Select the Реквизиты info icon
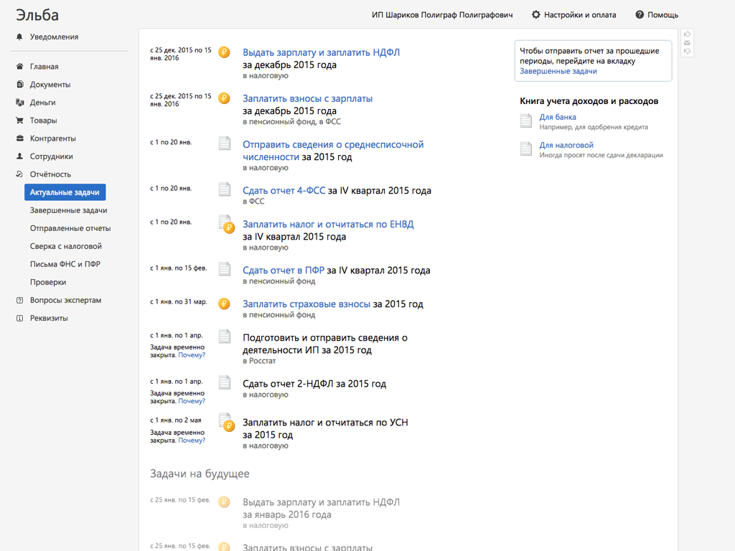Image resolution: width=735 pixels, height=551 pixels. coord(19,318)
